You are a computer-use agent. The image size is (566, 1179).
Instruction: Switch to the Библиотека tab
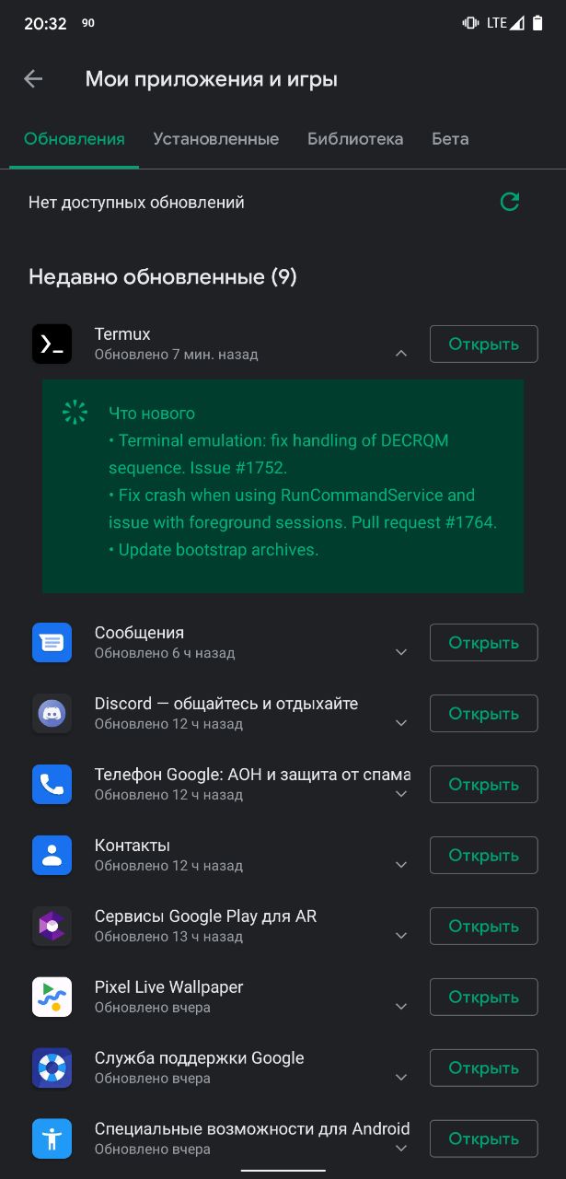coord(355,139)
